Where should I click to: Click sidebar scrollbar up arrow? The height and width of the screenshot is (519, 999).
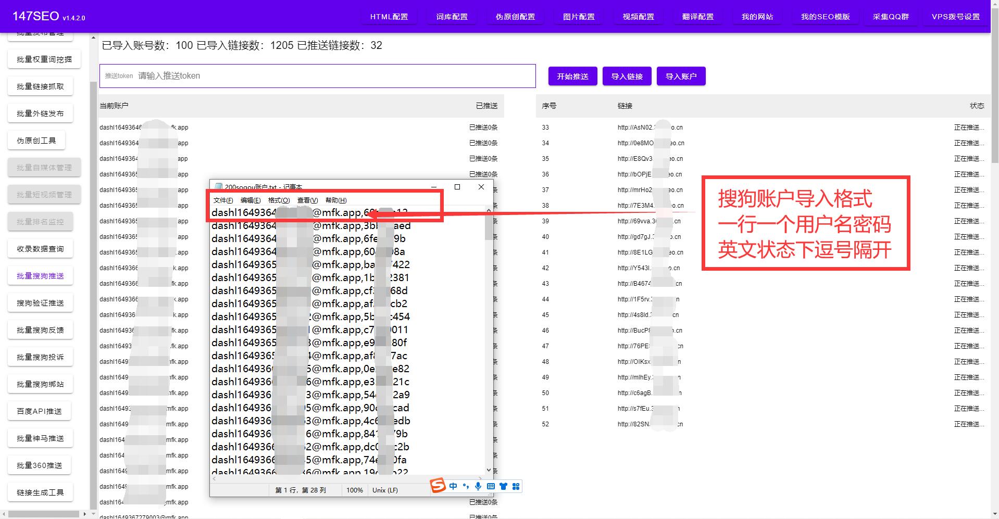93,37
